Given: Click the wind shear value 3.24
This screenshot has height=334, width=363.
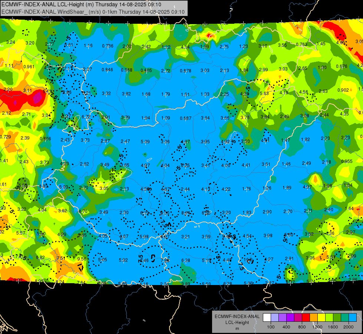Looking at the screenshot, I should click(x=11, y=42).
